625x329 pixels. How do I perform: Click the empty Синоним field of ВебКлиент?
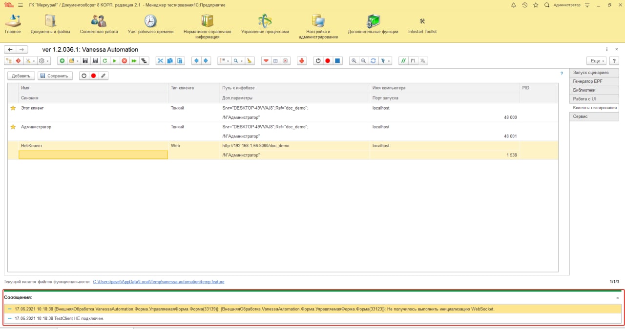pos(93,155)
